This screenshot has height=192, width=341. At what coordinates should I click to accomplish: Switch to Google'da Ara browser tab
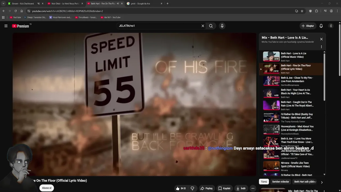point(140,3)
